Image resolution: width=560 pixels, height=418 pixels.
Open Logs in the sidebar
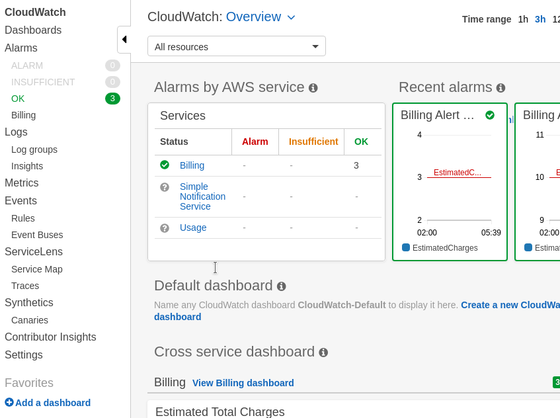(16, 132)
